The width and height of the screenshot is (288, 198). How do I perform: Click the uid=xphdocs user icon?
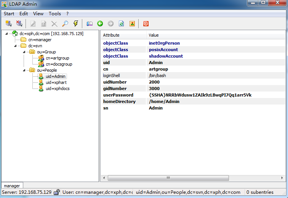(x=41, y=89)
